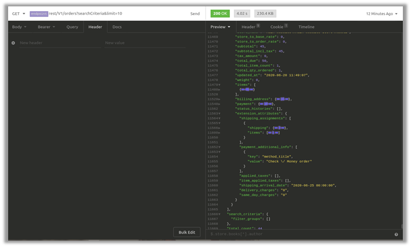
Task: Open the Docs tab
Action: (117, 27)
